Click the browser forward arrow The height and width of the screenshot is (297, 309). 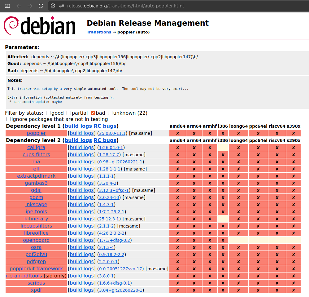[x=29, y=6]
